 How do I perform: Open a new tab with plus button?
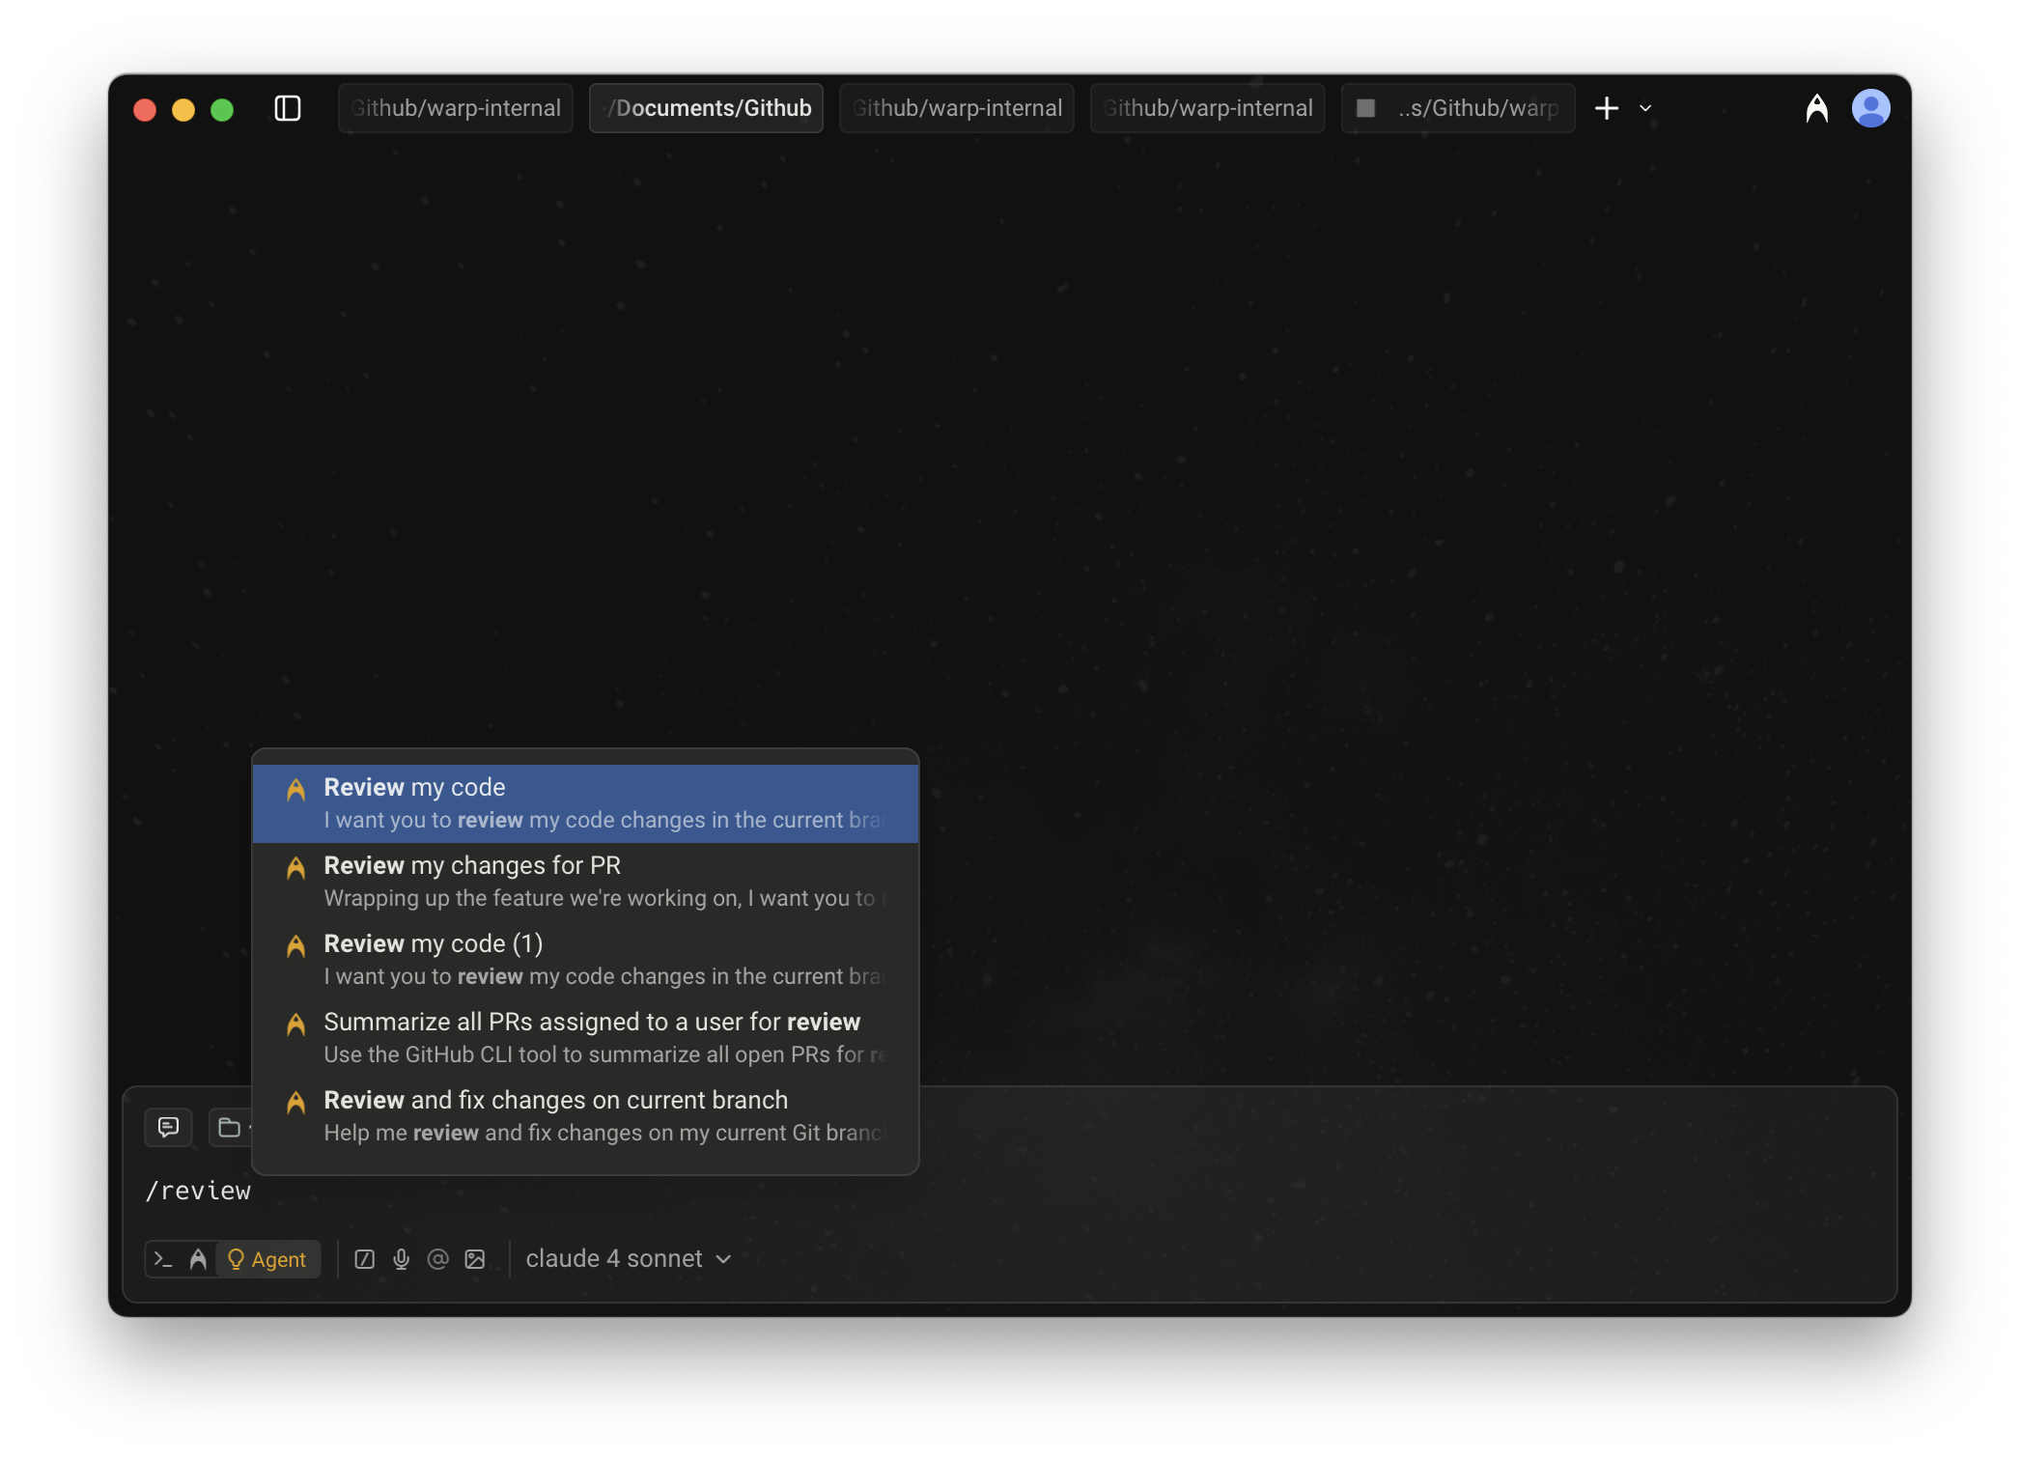coord(1607,108)
